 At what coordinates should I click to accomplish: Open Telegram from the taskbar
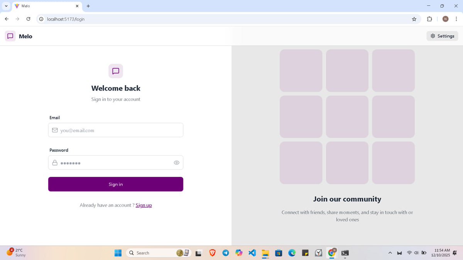tap(226, 253)
